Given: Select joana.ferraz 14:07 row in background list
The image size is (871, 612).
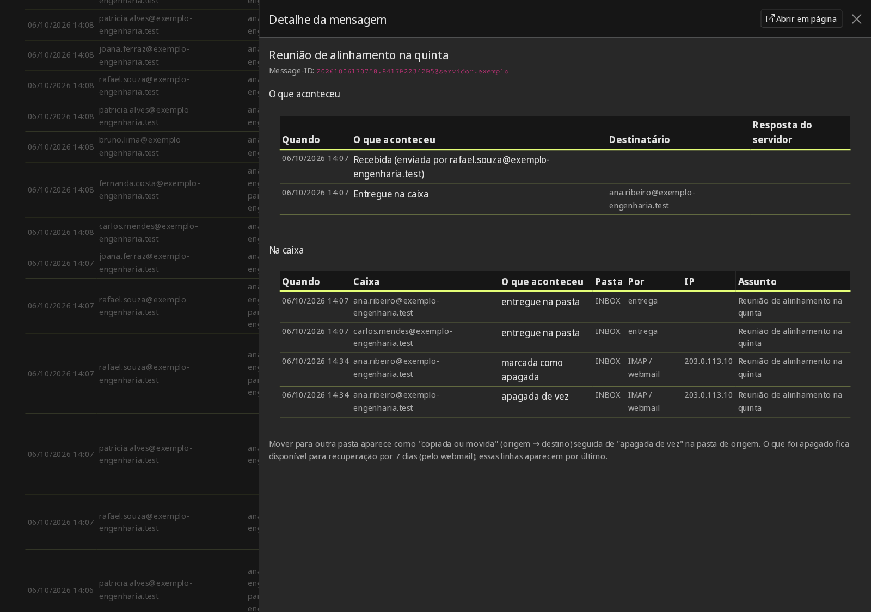Looking at the screenshot, I should 142,263.
